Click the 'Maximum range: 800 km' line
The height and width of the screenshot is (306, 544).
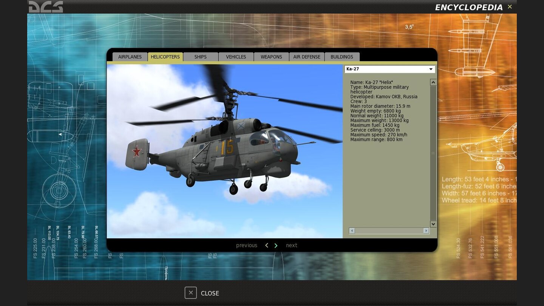pyautogui.click(x=376, y=140)
